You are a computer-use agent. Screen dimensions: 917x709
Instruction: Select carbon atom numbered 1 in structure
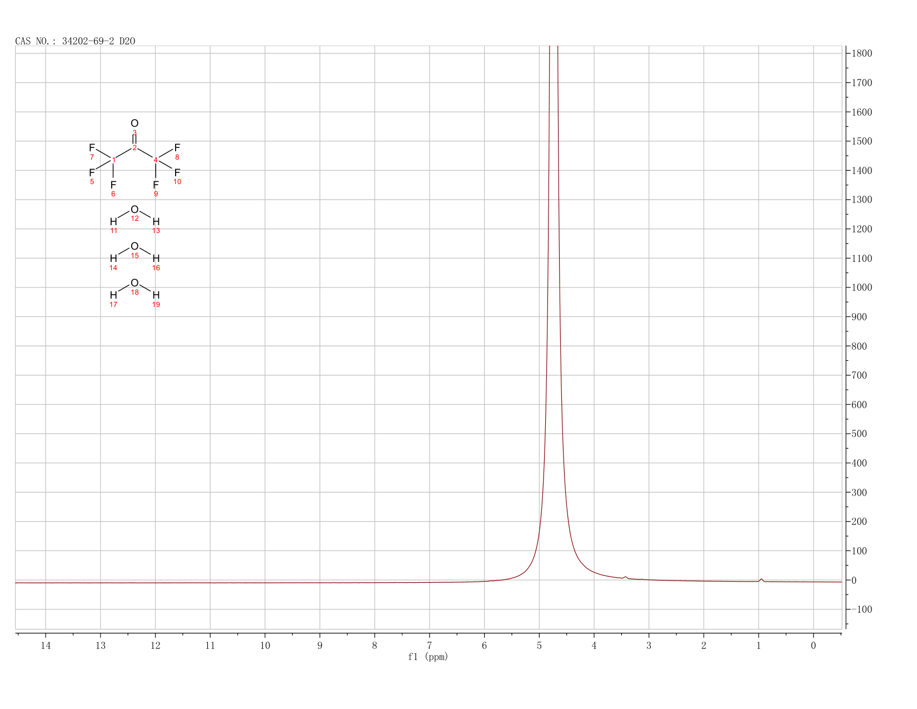[113, 160]
